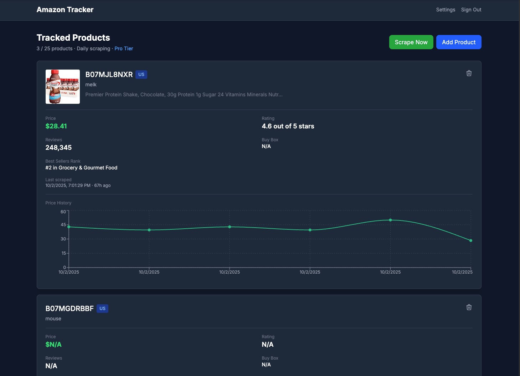Select the green $28.41 price value
Screen dimensions: 520x376
pyautogui.click(x=56, y=126)
